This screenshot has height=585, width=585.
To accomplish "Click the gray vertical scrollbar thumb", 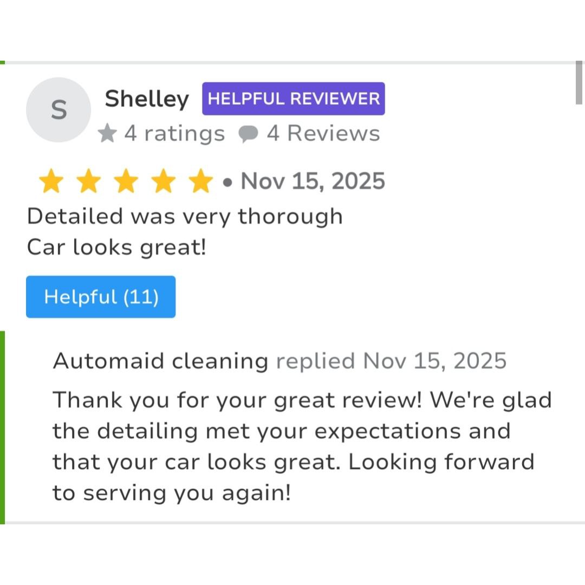I will (x=579, y=83).
